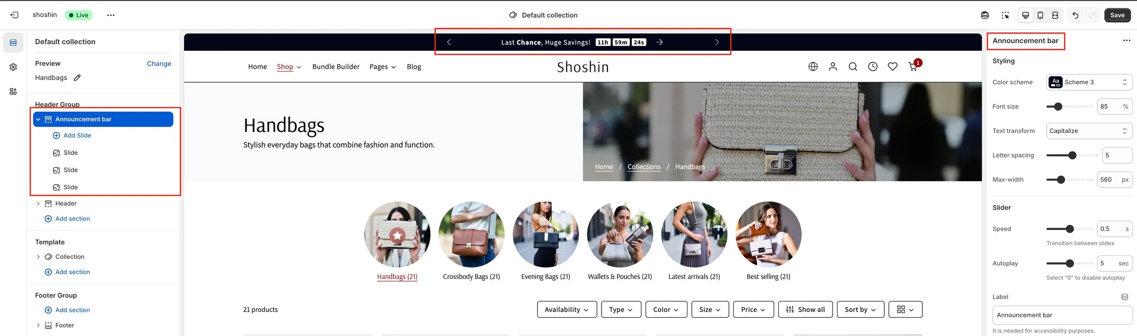Click the Label text input field
Screen dimensions: 1137x336
pos(1062,315)
